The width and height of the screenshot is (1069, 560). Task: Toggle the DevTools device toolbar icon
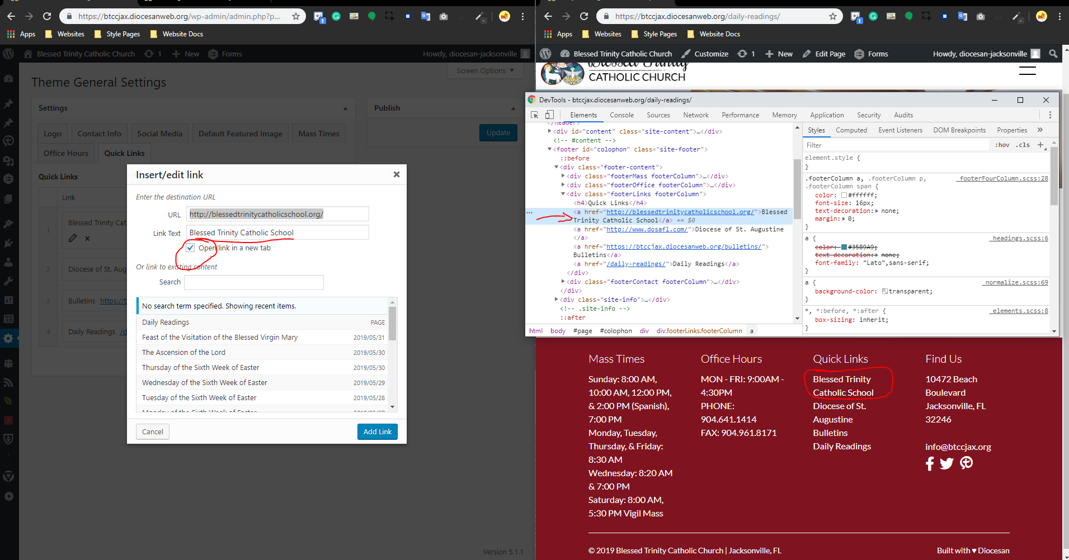(549, 115)
